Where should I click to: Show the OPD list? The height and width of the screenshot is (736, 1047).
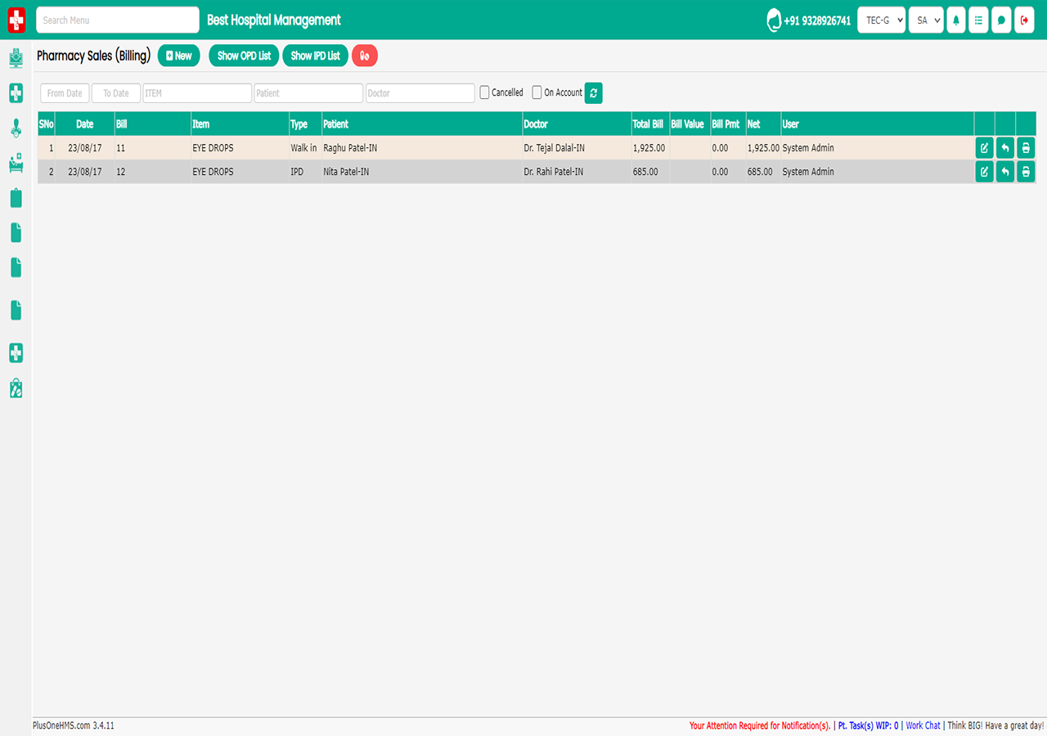pyautogui.click(x=244, y=56)
